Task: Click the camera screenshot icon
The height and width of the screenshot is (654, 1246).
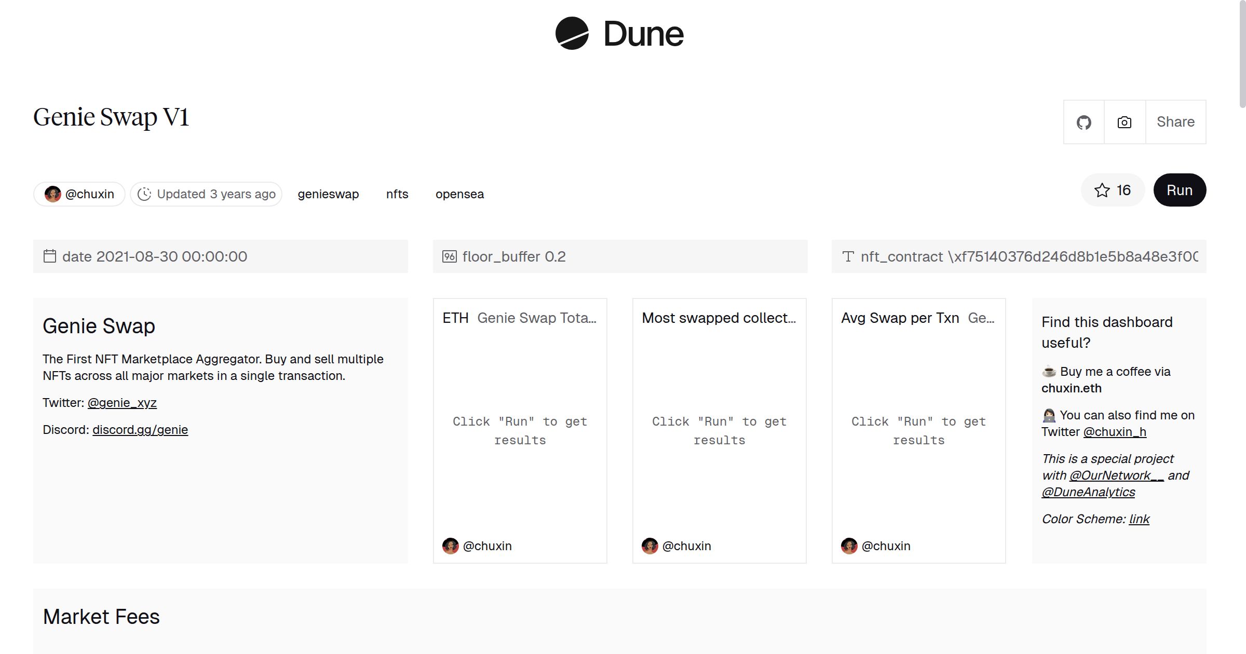Action: (x=1125, y=122)
